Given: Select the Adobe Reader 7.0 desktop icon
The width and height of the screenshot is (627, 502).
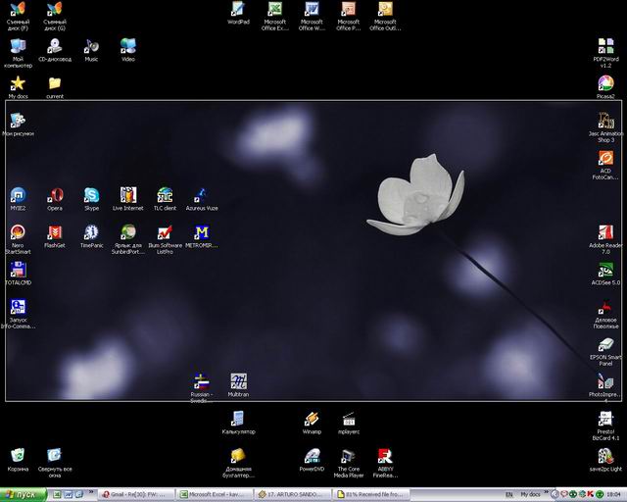Looking at the screenshot, I should tap(605, 239).
